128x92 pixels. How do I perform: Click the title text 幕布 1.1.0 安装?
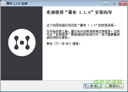tap(17, 4)
